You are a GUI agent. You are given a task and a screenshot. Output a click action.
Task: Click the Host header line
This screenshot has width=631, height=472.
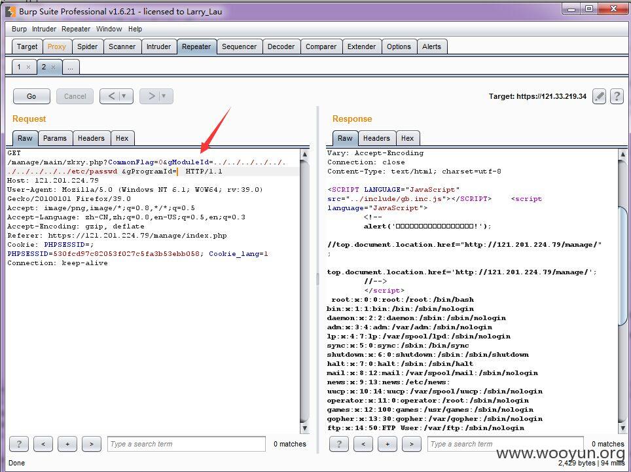click(53, 181)
